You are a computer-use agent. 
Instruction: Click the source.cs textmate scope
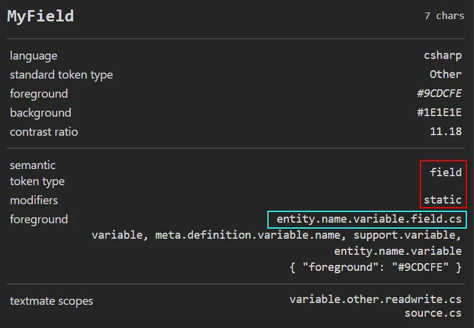(x=433, y=313)
